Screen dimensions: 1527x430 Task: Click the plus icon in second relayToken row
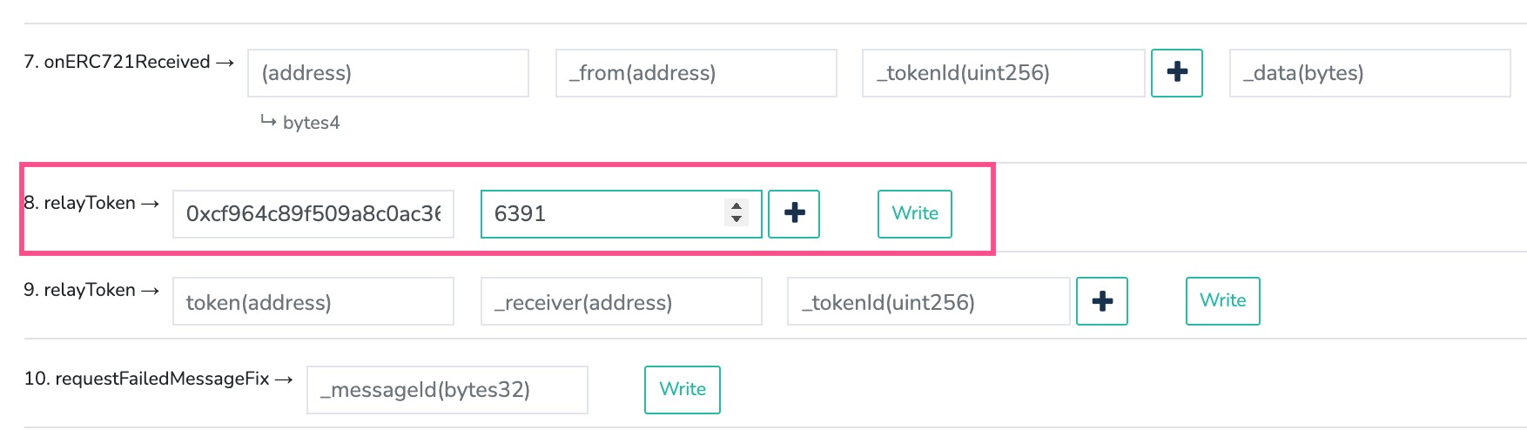point(1102,301)
